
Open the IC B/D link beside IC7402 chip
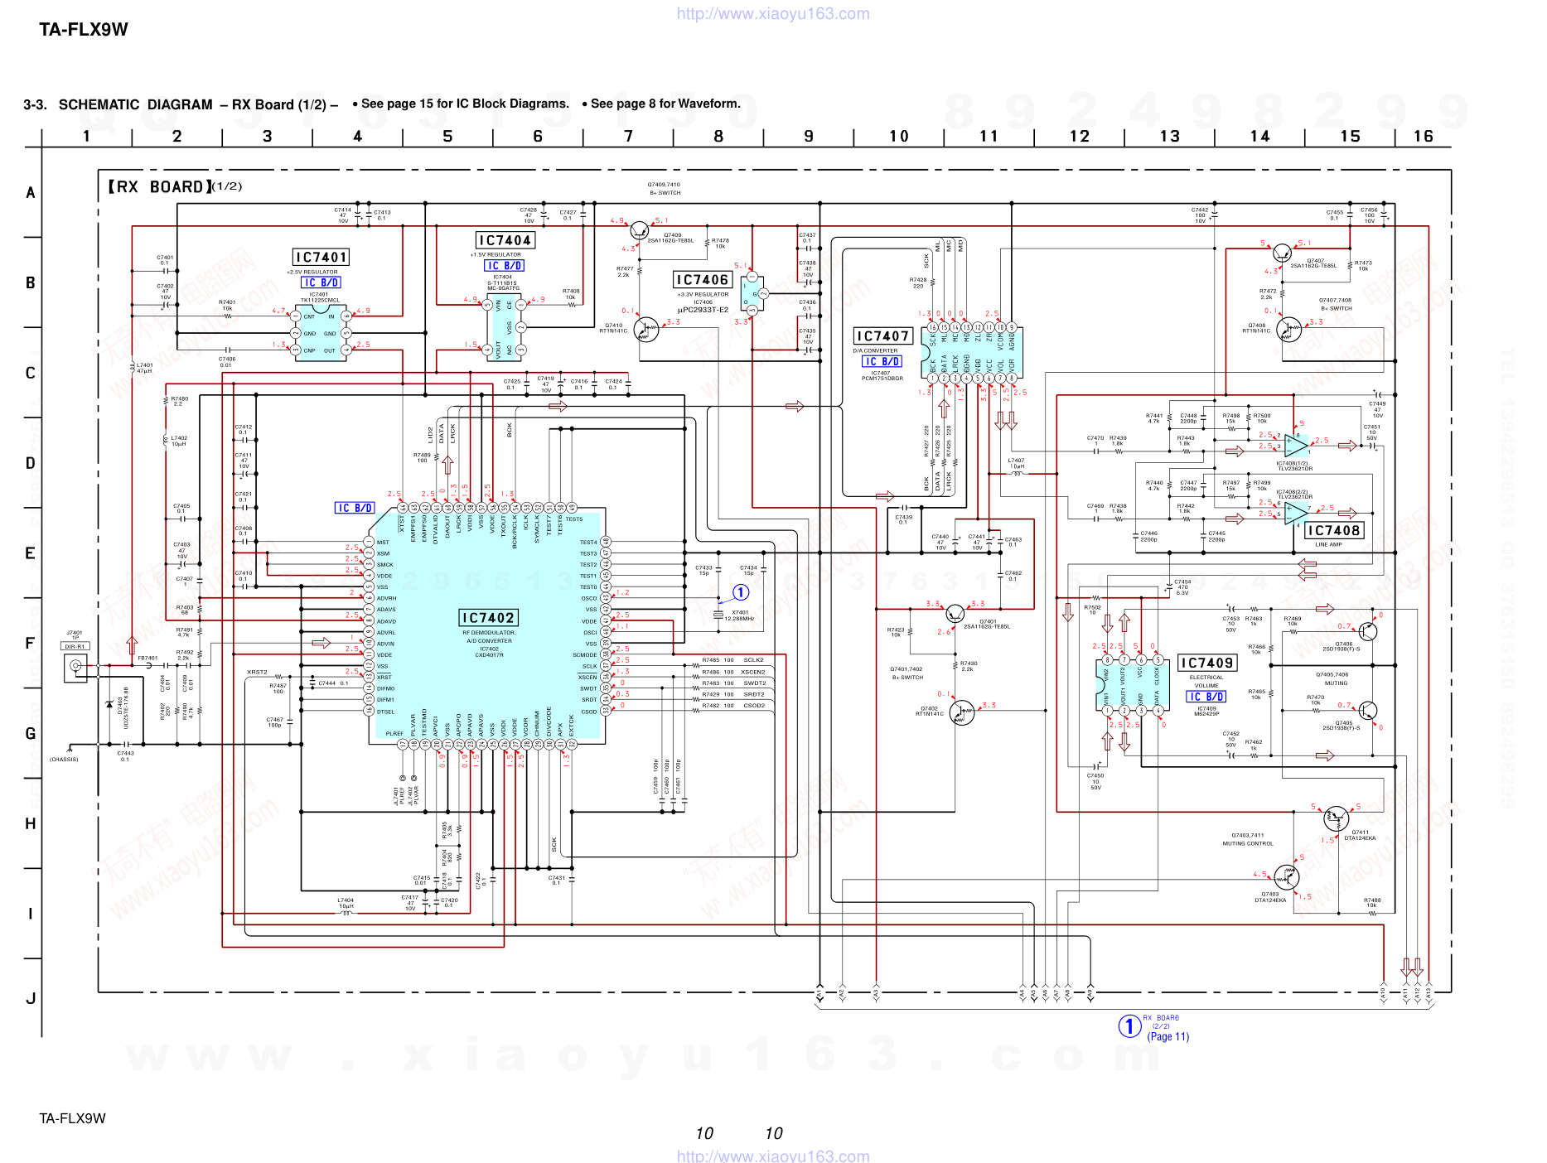pos(355,508)
